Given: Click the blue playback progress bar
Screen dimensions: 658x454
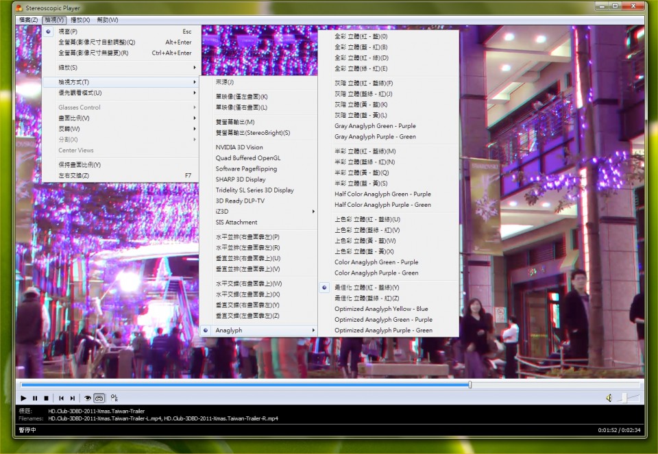Looking at the screenshot, I should point(245,384).
